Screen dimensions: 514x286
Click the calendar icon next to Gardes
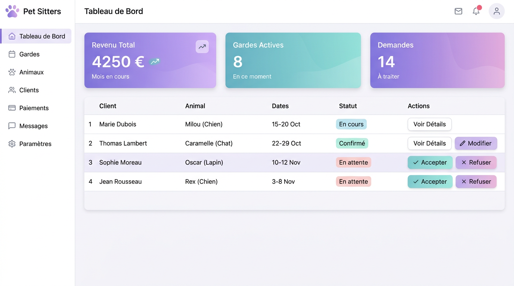pos(12,54)
